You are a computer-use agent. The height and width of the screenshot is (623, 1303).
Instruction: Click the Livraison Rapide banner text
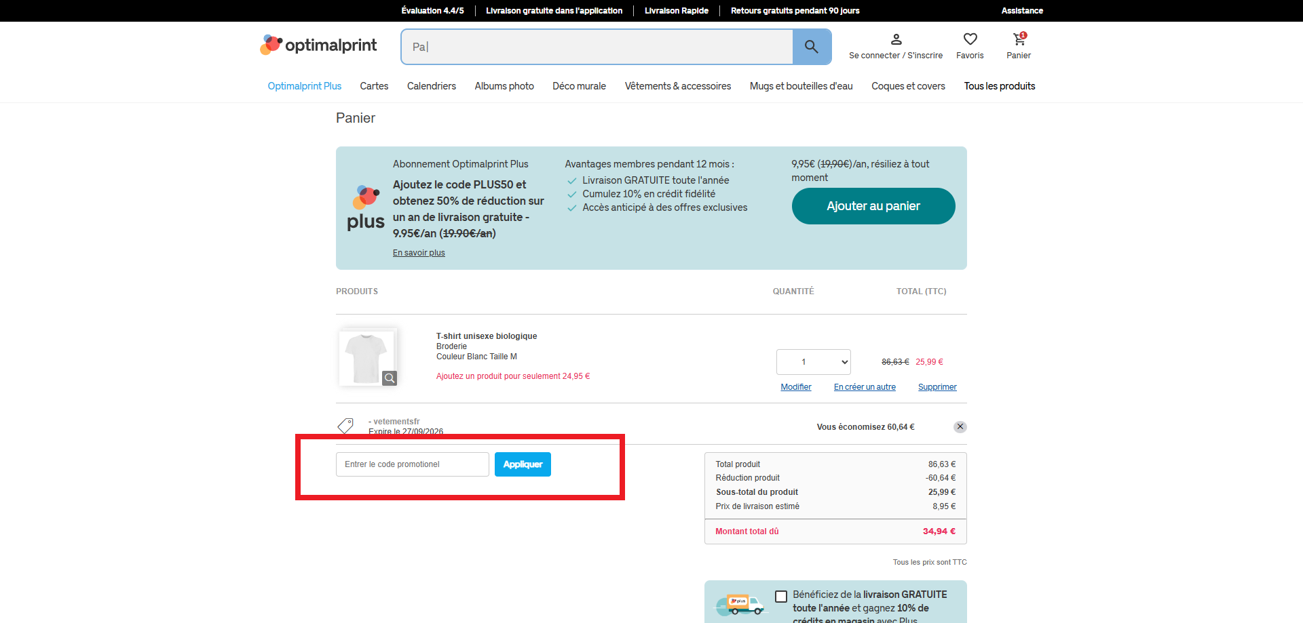tap(676, 11)
